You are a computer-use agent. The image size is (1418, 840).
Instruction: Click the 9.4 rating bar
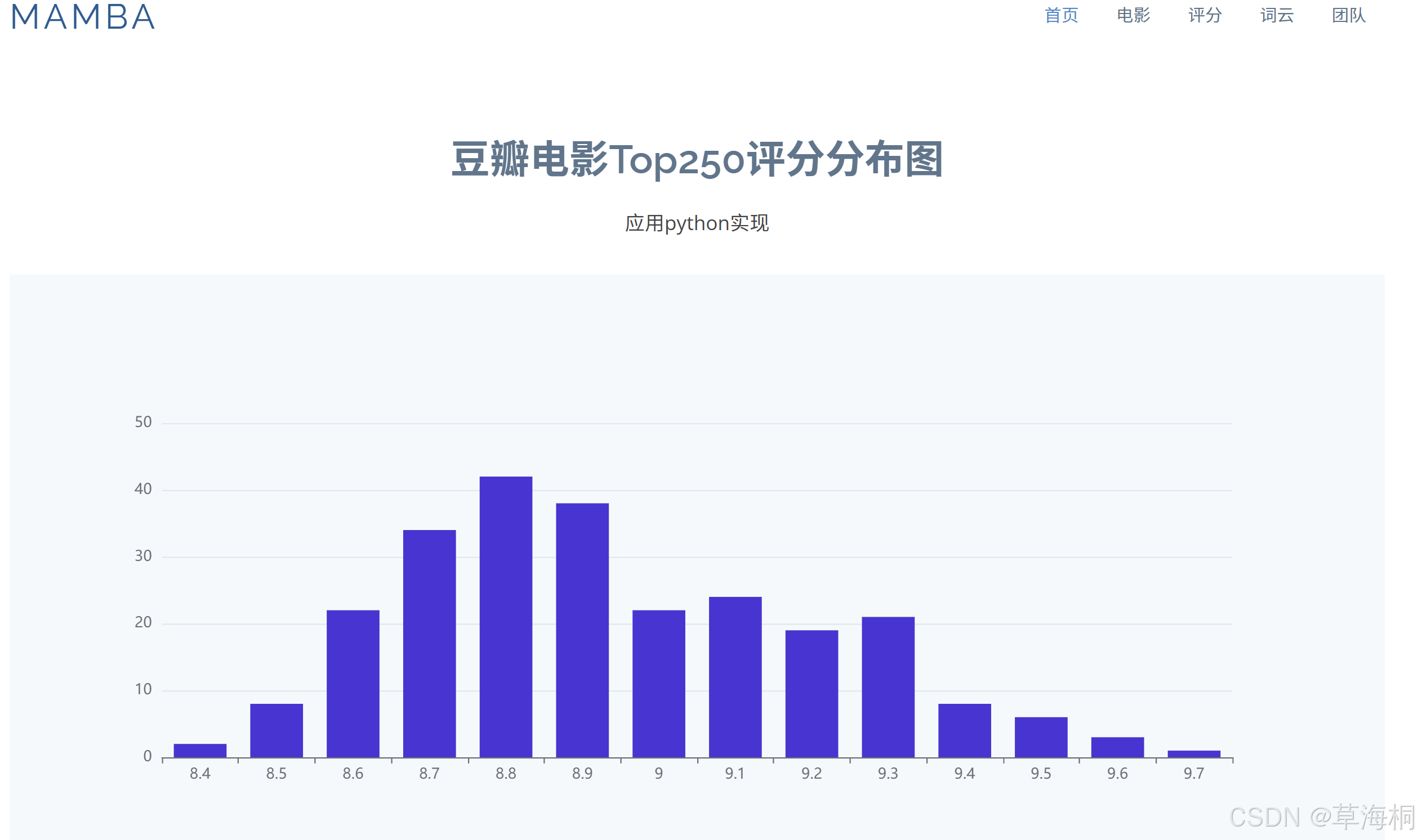coord(965,730)
